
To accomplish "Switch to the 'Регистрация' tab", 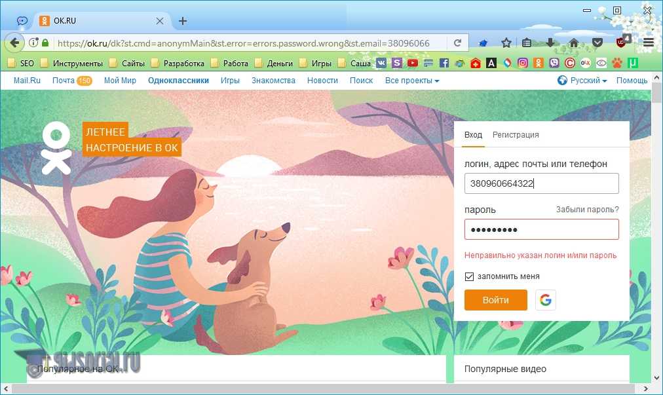I will point(516,135).
